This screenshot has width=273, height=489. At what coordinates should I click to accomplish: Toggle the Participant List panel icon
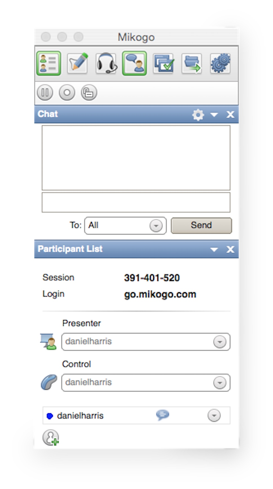click(x=48, y=63)
